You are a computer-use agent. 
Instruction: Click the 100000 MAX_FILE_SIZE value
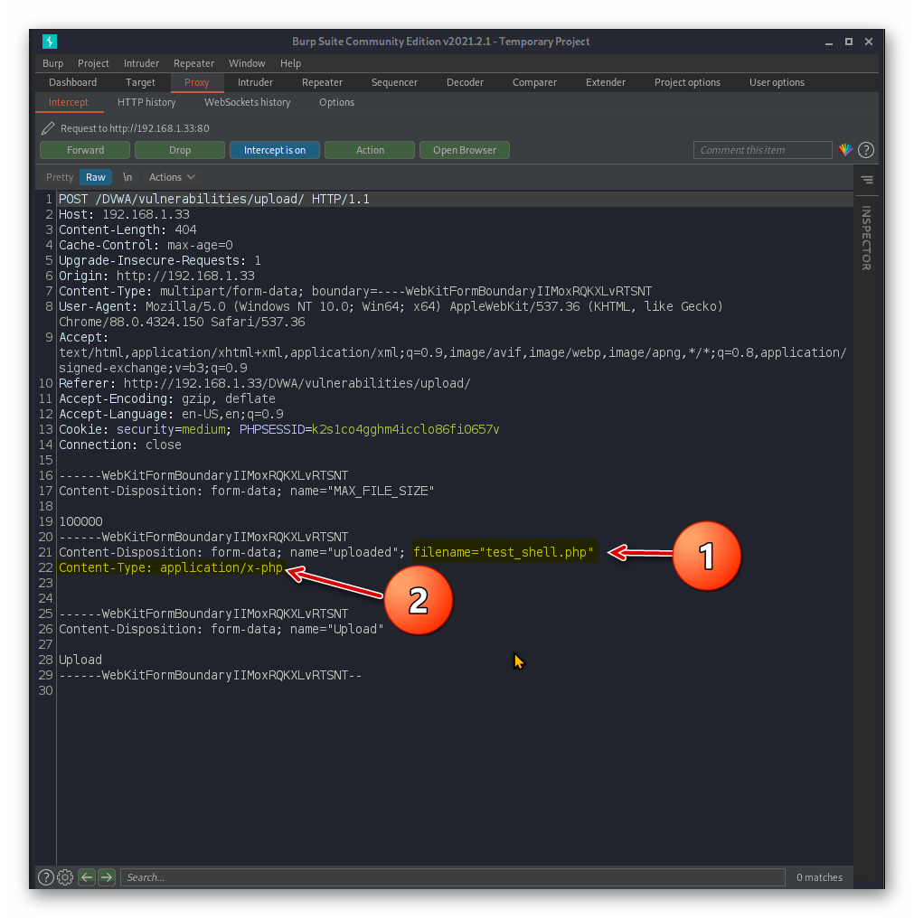pos(80,521)
